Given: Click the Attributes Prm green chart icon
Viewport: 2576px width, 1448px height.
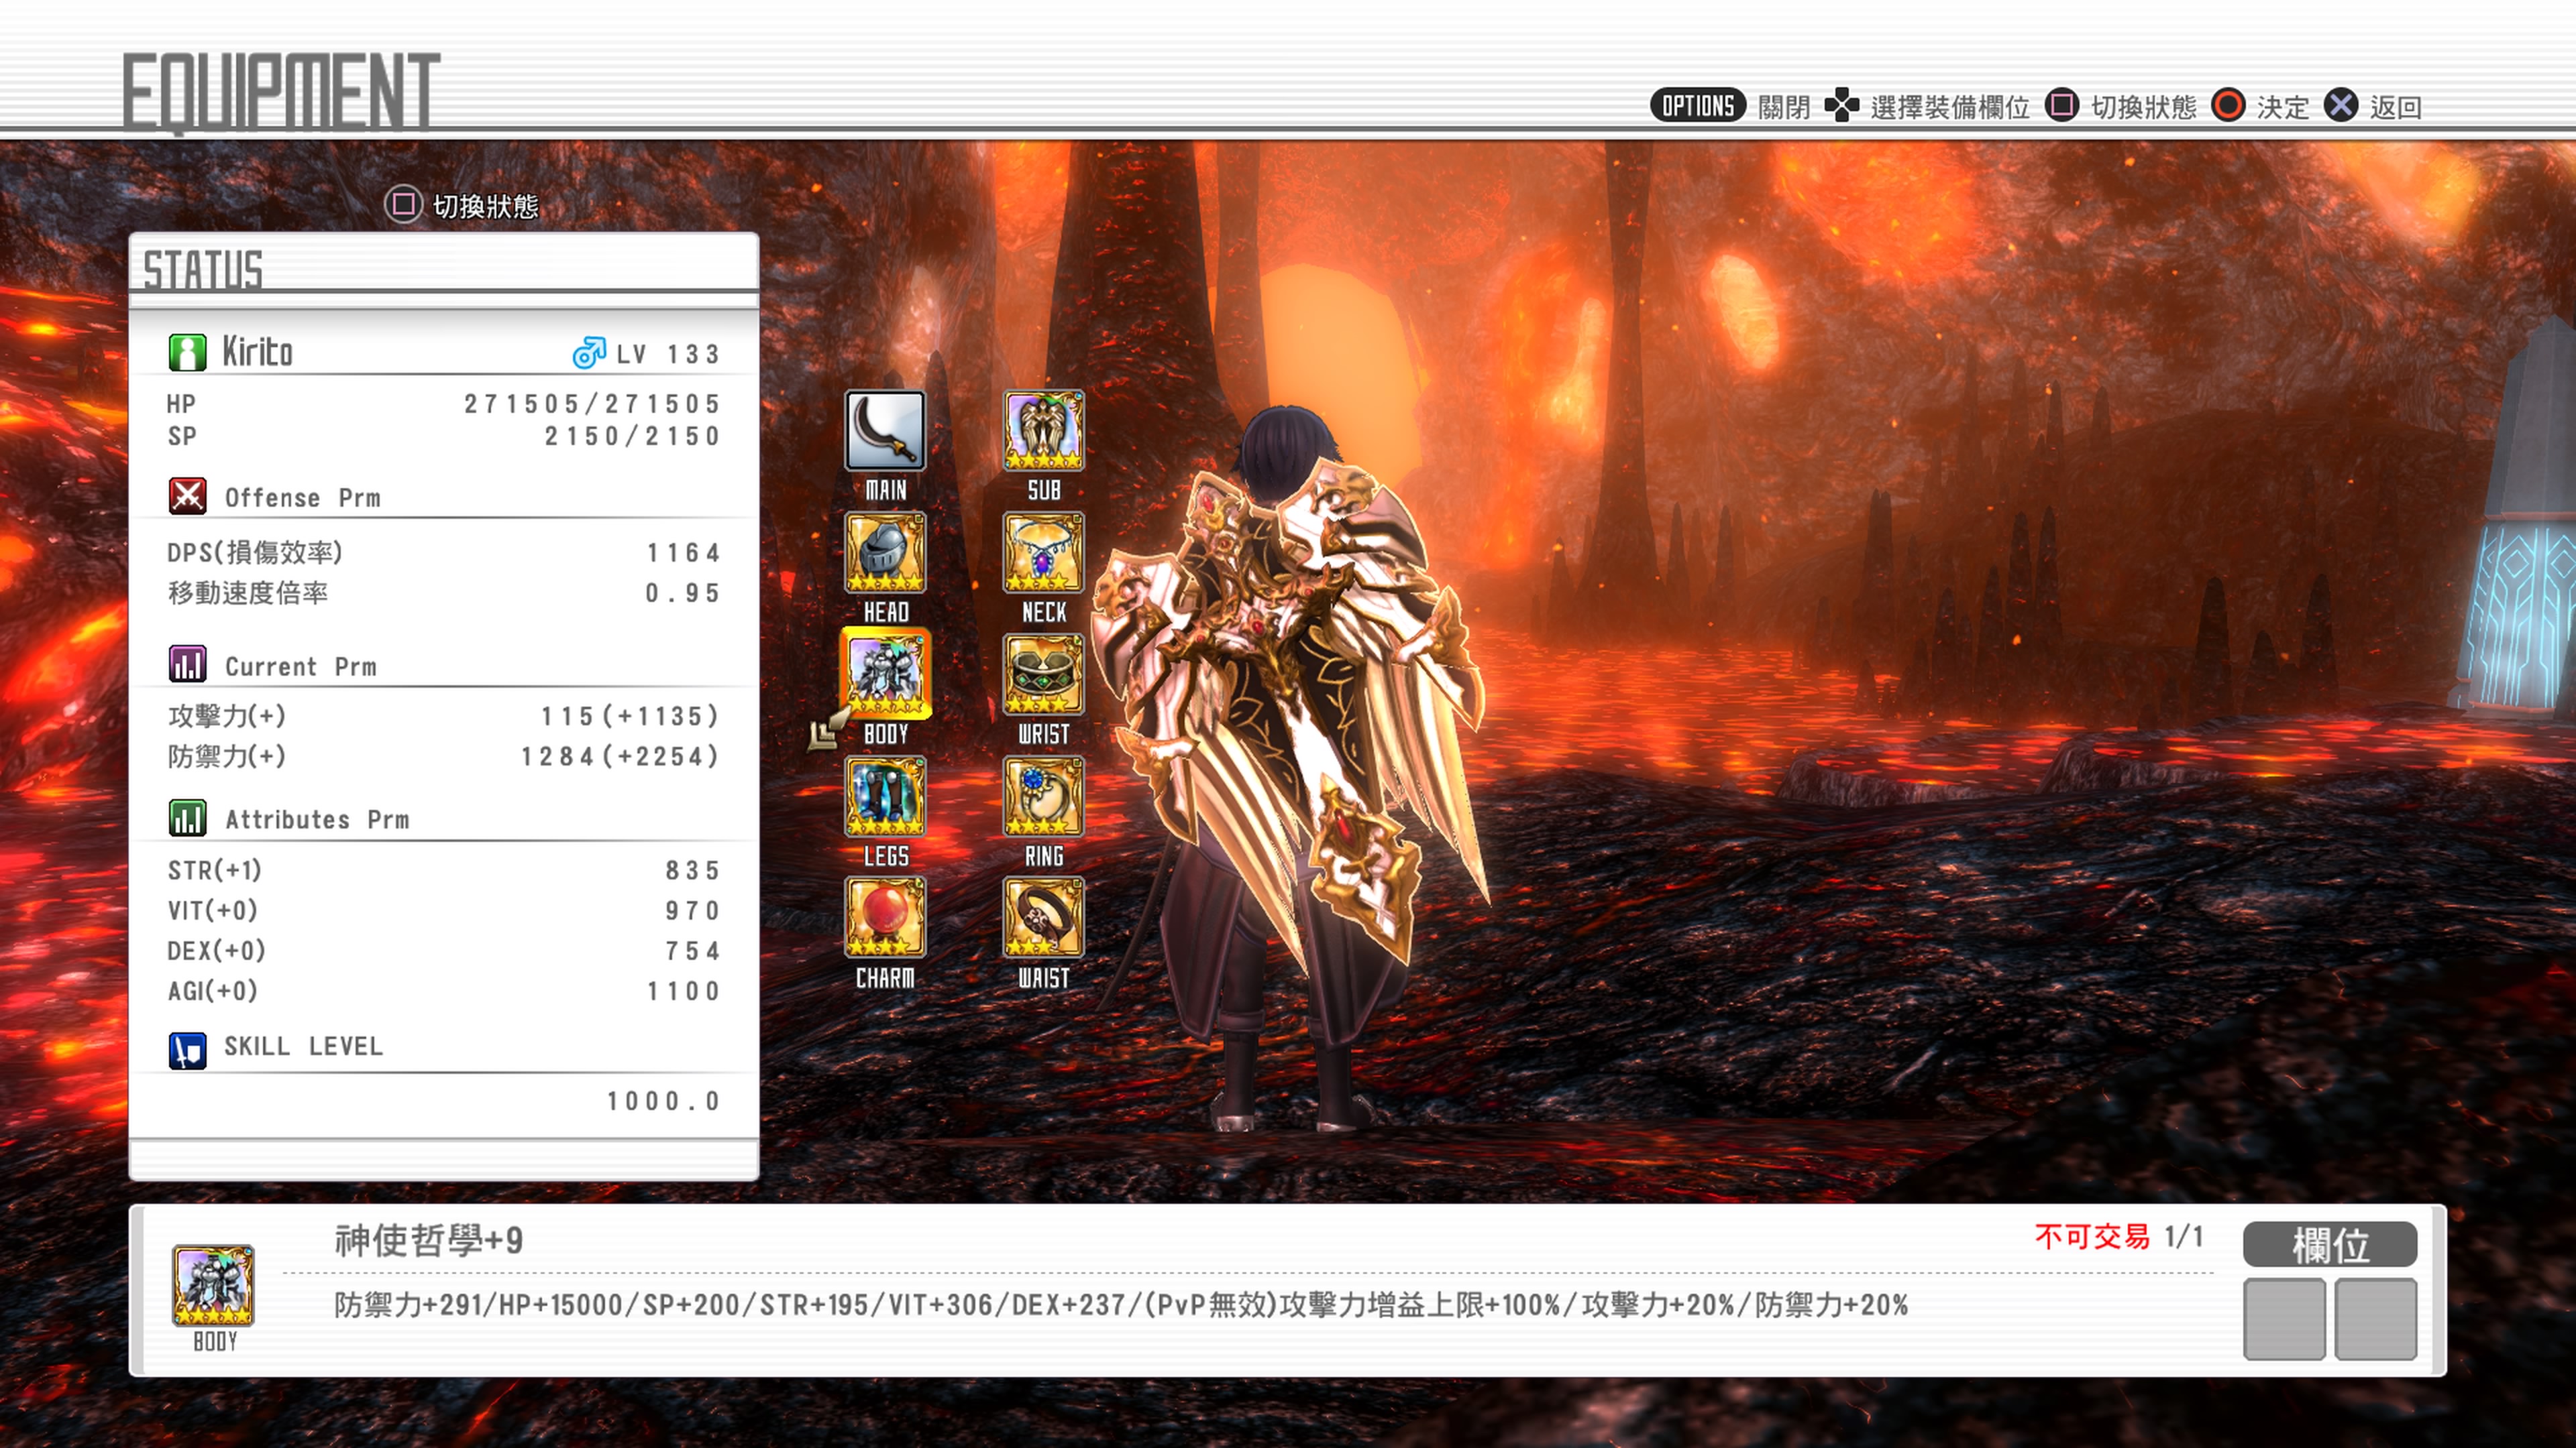Looking at the screenshot, I should 187,817.
